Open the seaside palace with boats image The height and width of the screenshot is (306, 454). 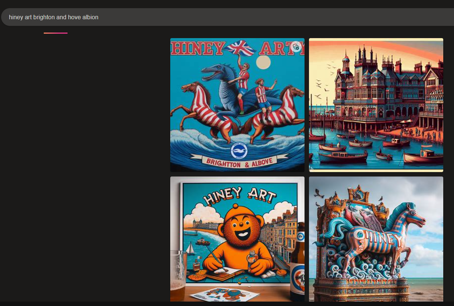pos(376,105)
